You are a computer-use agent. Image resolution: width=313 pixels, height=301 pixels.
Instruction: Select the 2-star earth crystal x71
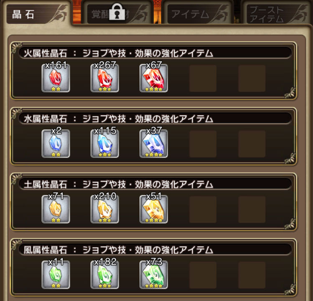coord(56,209)
